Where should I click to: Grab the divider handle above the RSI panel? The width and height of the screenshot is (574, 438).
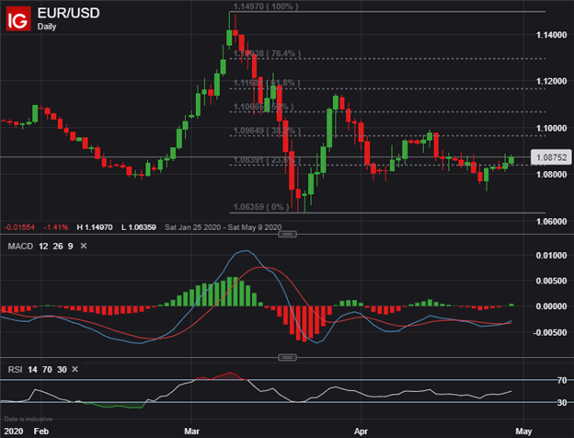coord(287,357)
